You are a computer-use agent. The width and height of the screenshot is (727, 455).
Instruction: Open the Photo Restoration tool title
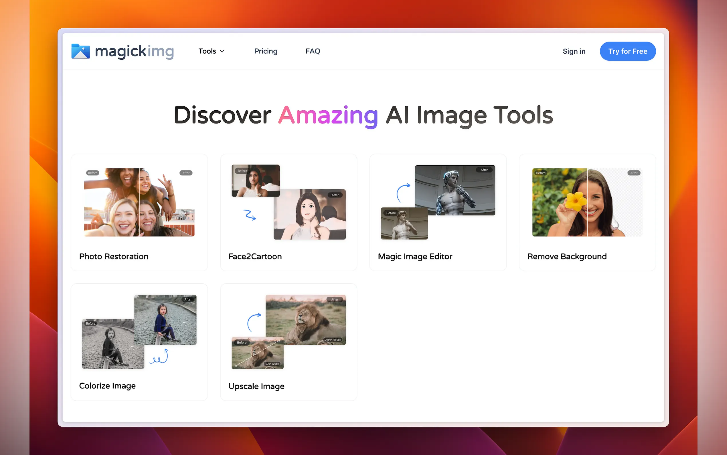tap(114, 256)
